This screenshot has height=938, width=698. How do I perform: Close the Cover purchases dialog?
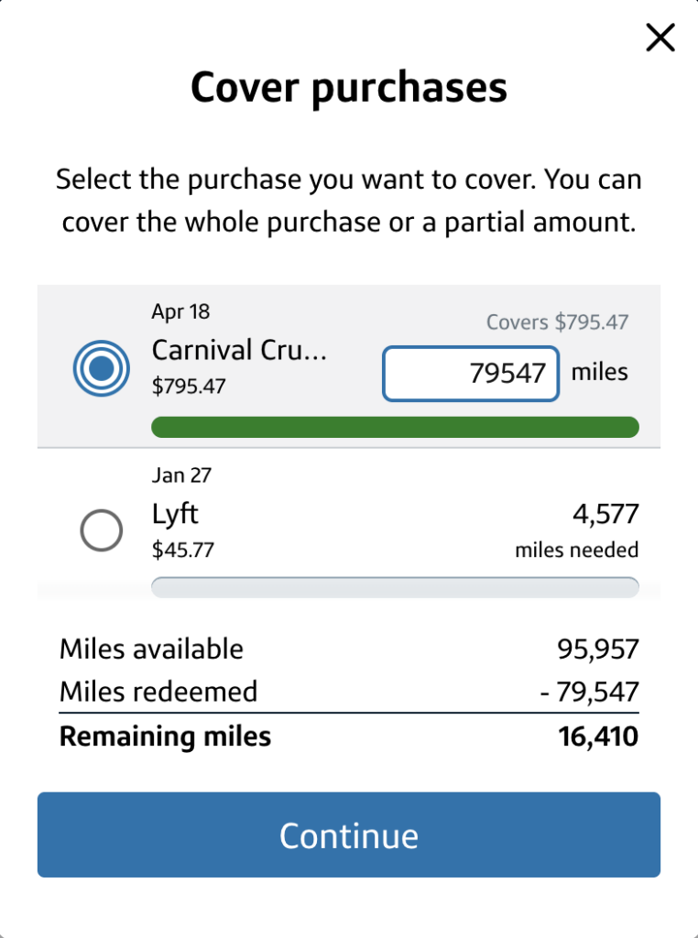(660, 38)
